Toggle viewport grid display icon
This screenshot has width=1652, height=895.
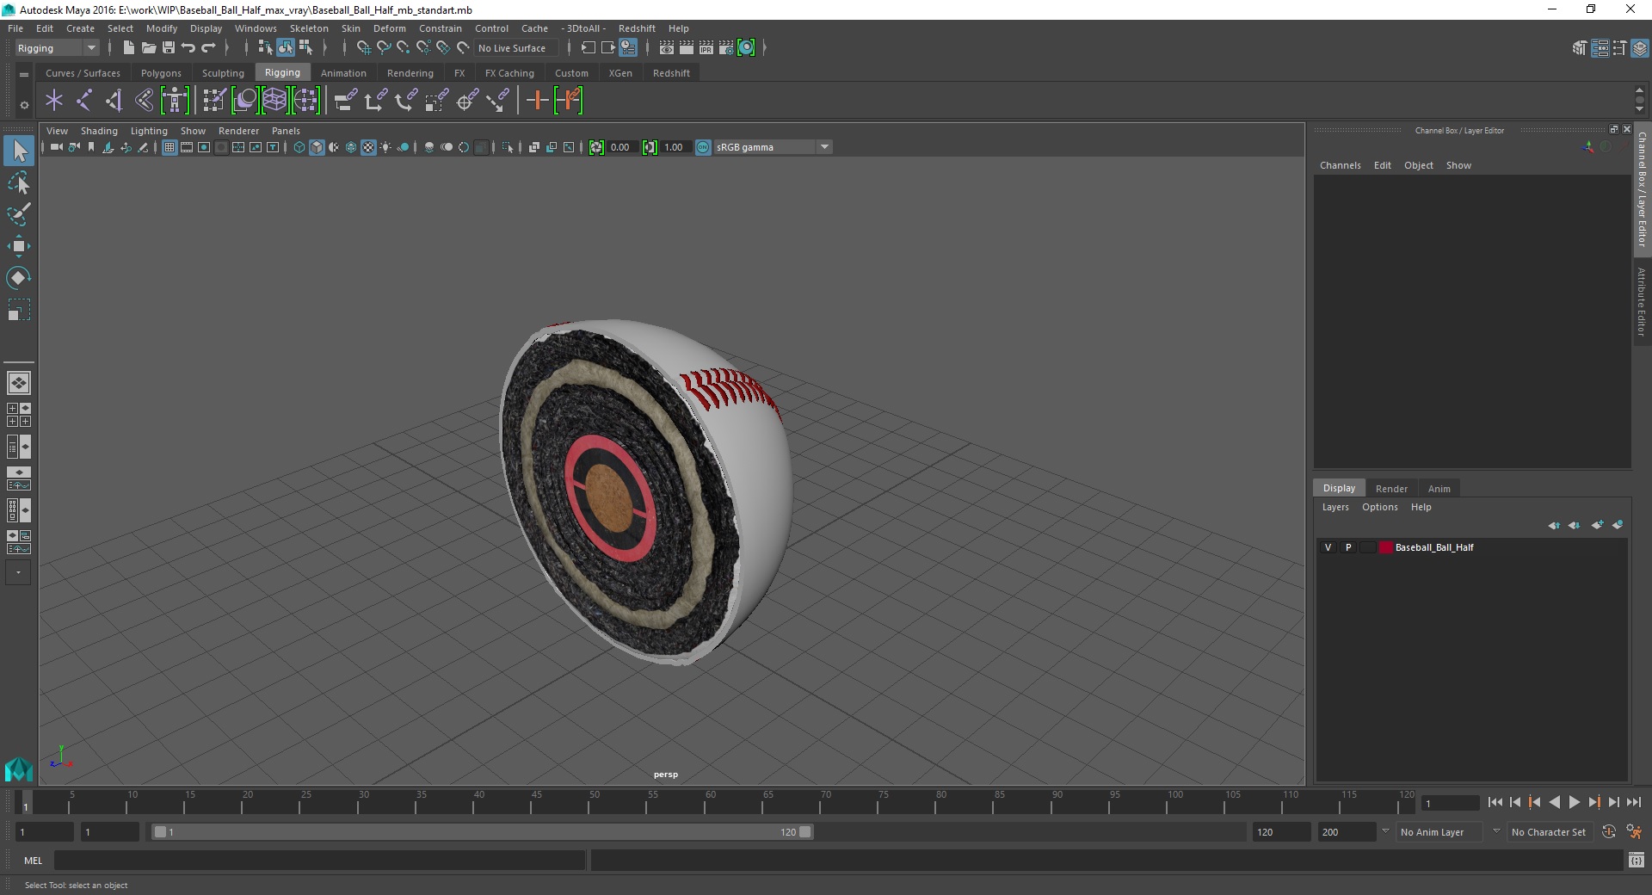170,147
